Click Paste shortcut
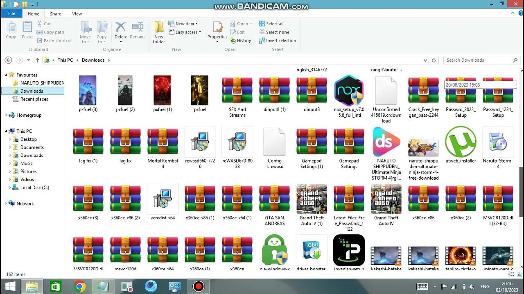524x294 pixels. pyautogui.click(x=54, y=40)
